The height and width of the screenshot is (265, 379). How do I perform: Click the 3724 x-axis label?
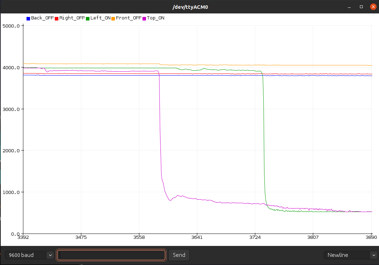click(x=255, y=237)
